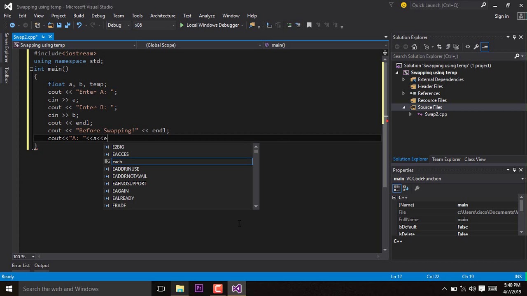Expand External Dependencies node
Image resolution: width=527 pixels, height=296 pixels.
tap(403, 80)
